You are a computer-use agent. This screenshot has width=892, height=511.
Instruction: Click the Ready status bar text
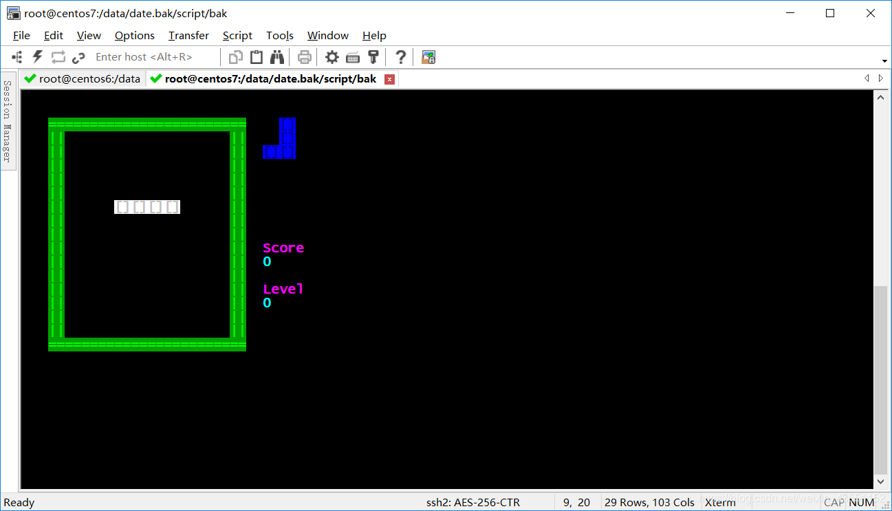point(19,503)
